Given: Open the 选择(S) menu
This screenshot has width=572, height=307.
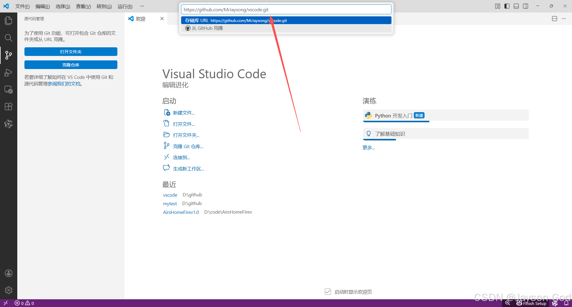Looking at the screenshot, I should (63, 6).
